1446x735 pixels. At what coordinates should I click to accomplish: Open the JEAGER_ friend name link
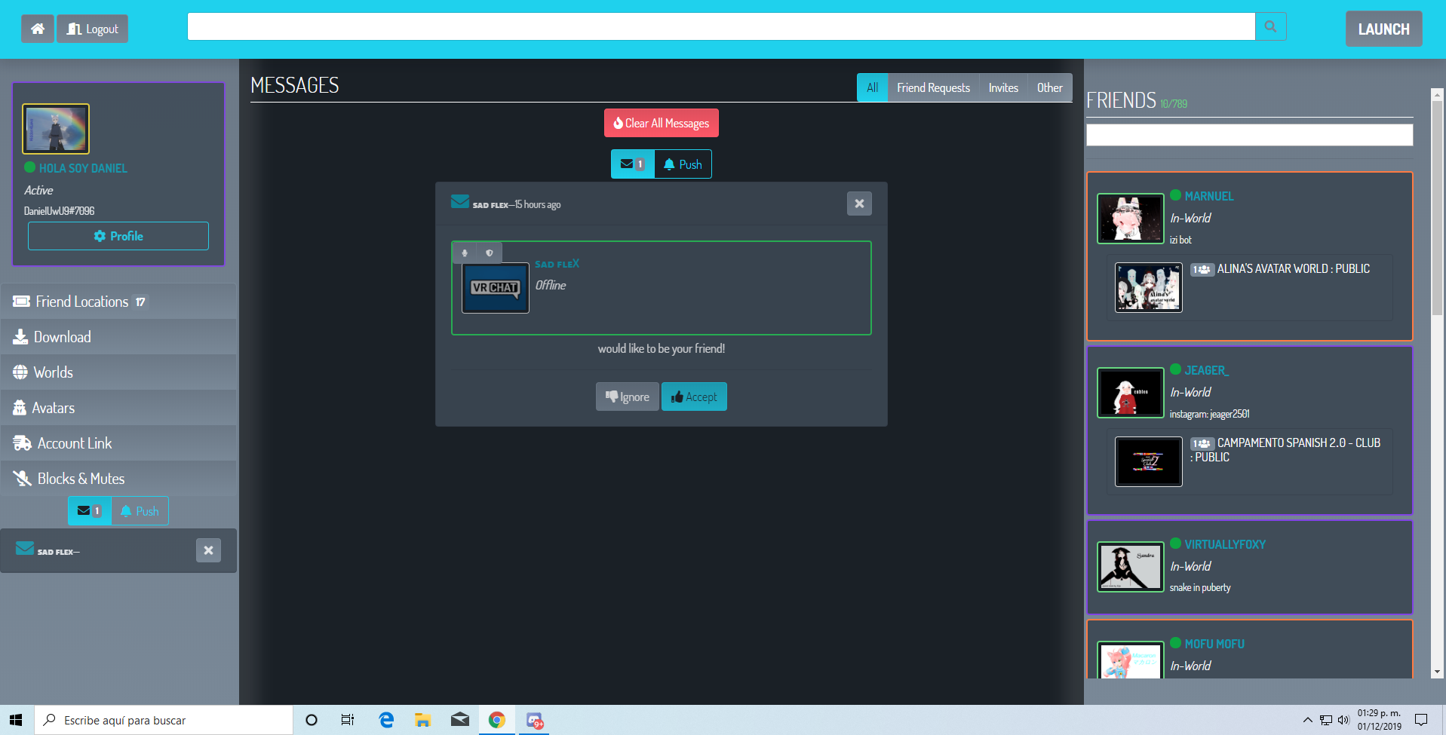[x=1207, y=370]
